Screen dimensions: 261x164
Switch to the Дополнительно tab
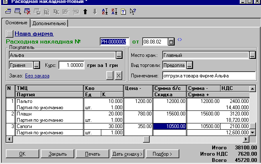pyautogui.click(x=49, y=23)
